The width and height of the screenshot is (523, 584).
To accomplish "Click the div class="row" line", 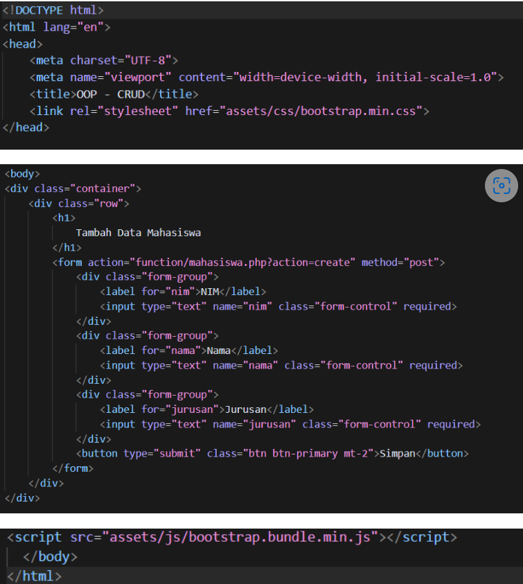I will [x=79, y=204].
